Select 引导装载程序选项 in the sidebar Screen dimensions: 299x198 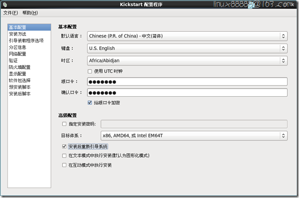[29, 40]
